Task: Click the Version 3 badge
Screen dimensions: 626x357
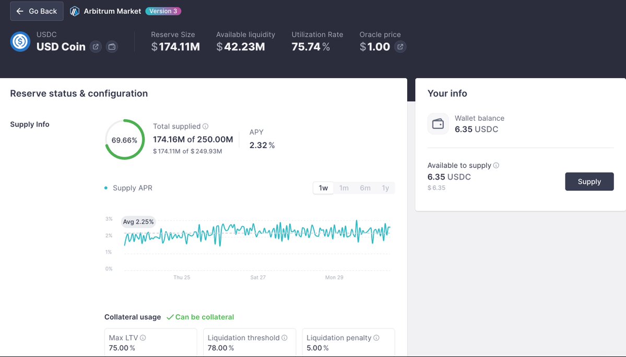Action: tap(163, 11)
